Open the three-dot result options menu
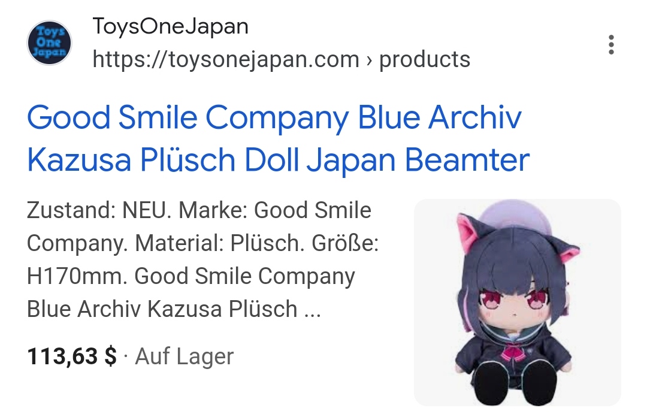Image resolution: width=647 pixels, height=417 pixels. pos(611,44)
